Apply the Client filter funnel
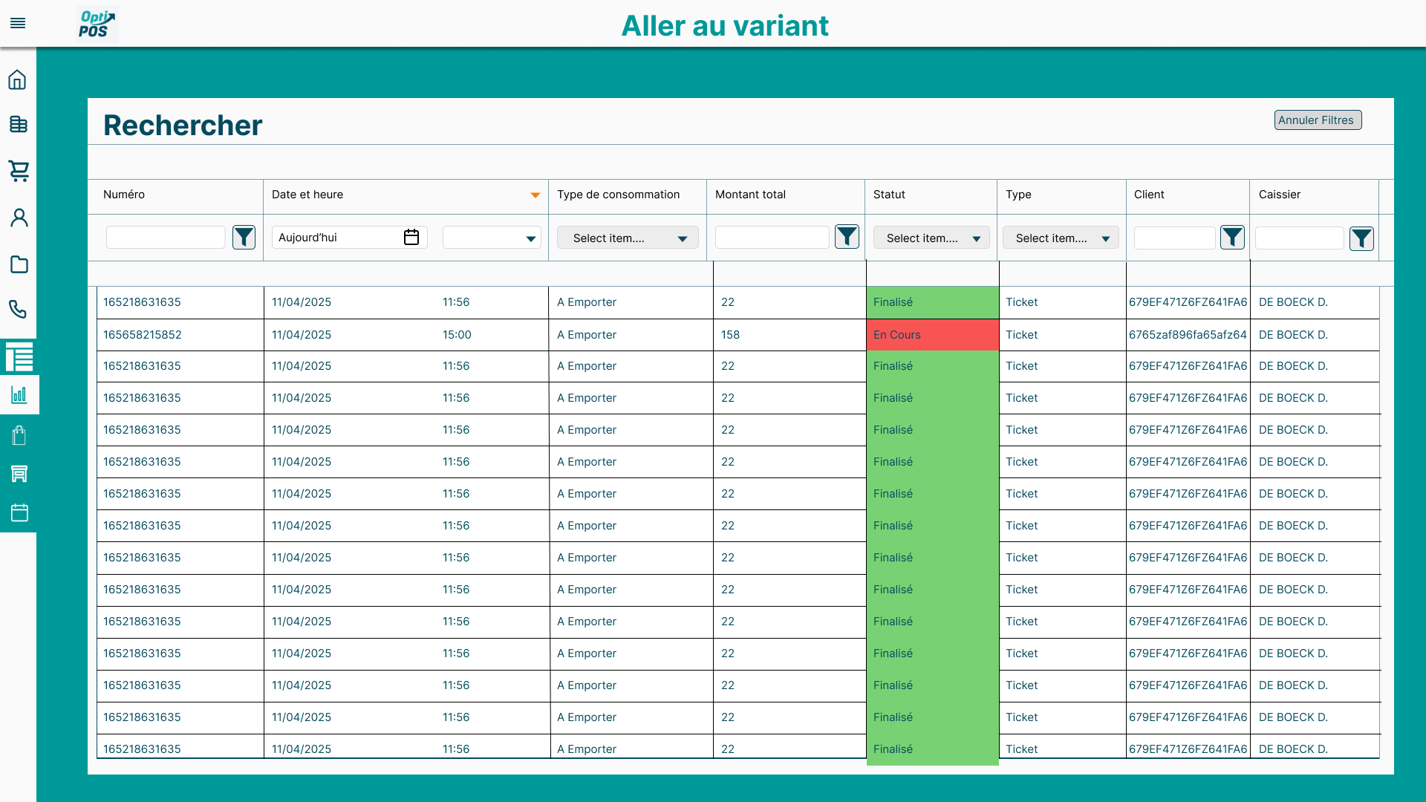The image size is (1426, 802). click(x=1232, y=238)
